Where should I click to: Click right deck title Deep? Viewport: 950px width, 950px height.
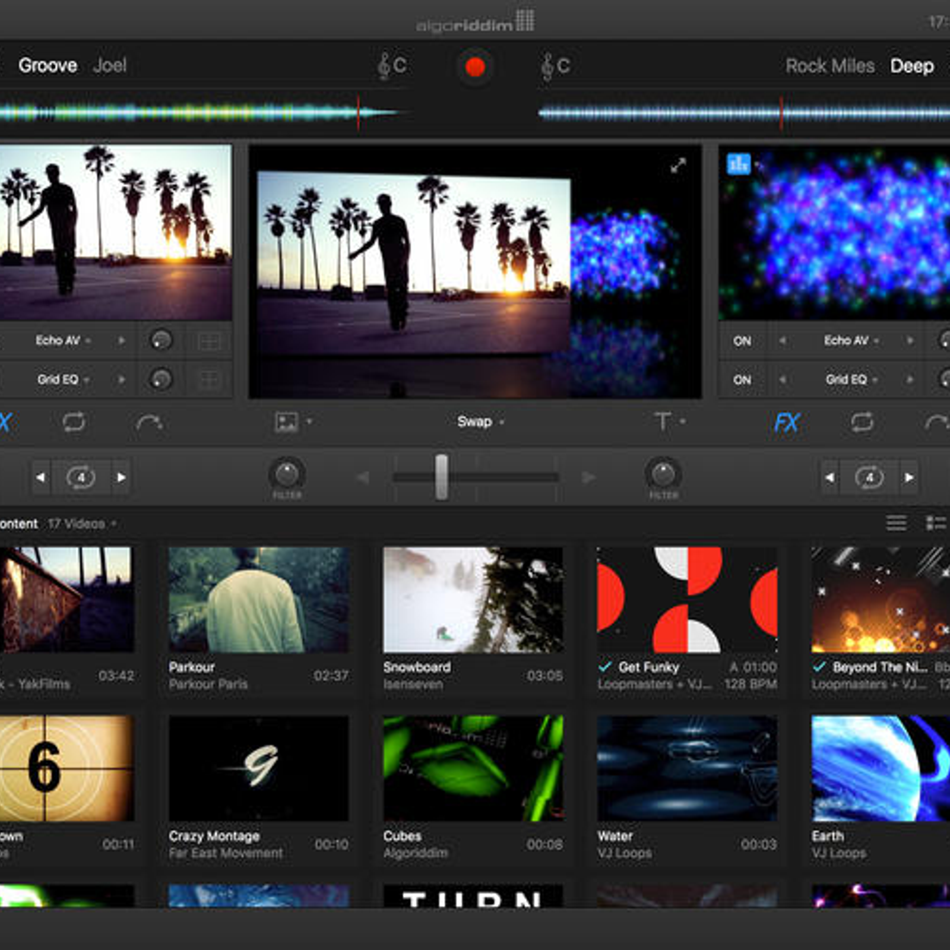(x=912, y=66)
